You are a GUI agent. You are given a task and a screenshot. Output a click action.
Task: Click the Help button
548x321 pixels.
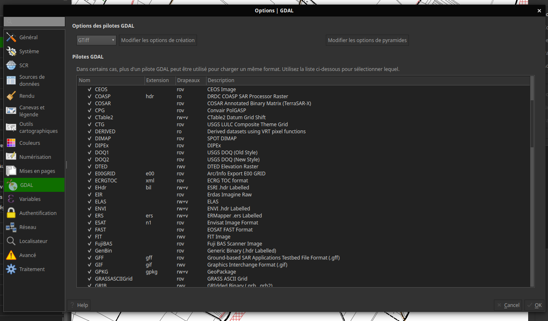coord(79,305)
